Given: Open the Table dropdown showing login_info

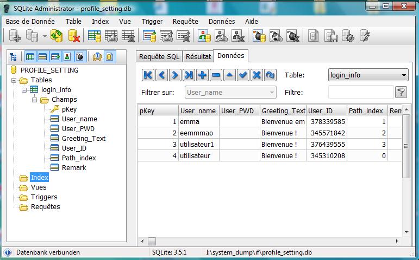Looking at the screenshot, I should click(368, 75).
